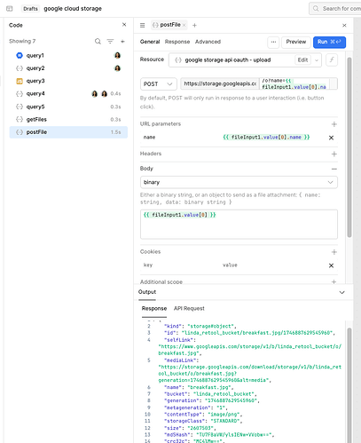Open the three-dots more options menu

(273, 42)
